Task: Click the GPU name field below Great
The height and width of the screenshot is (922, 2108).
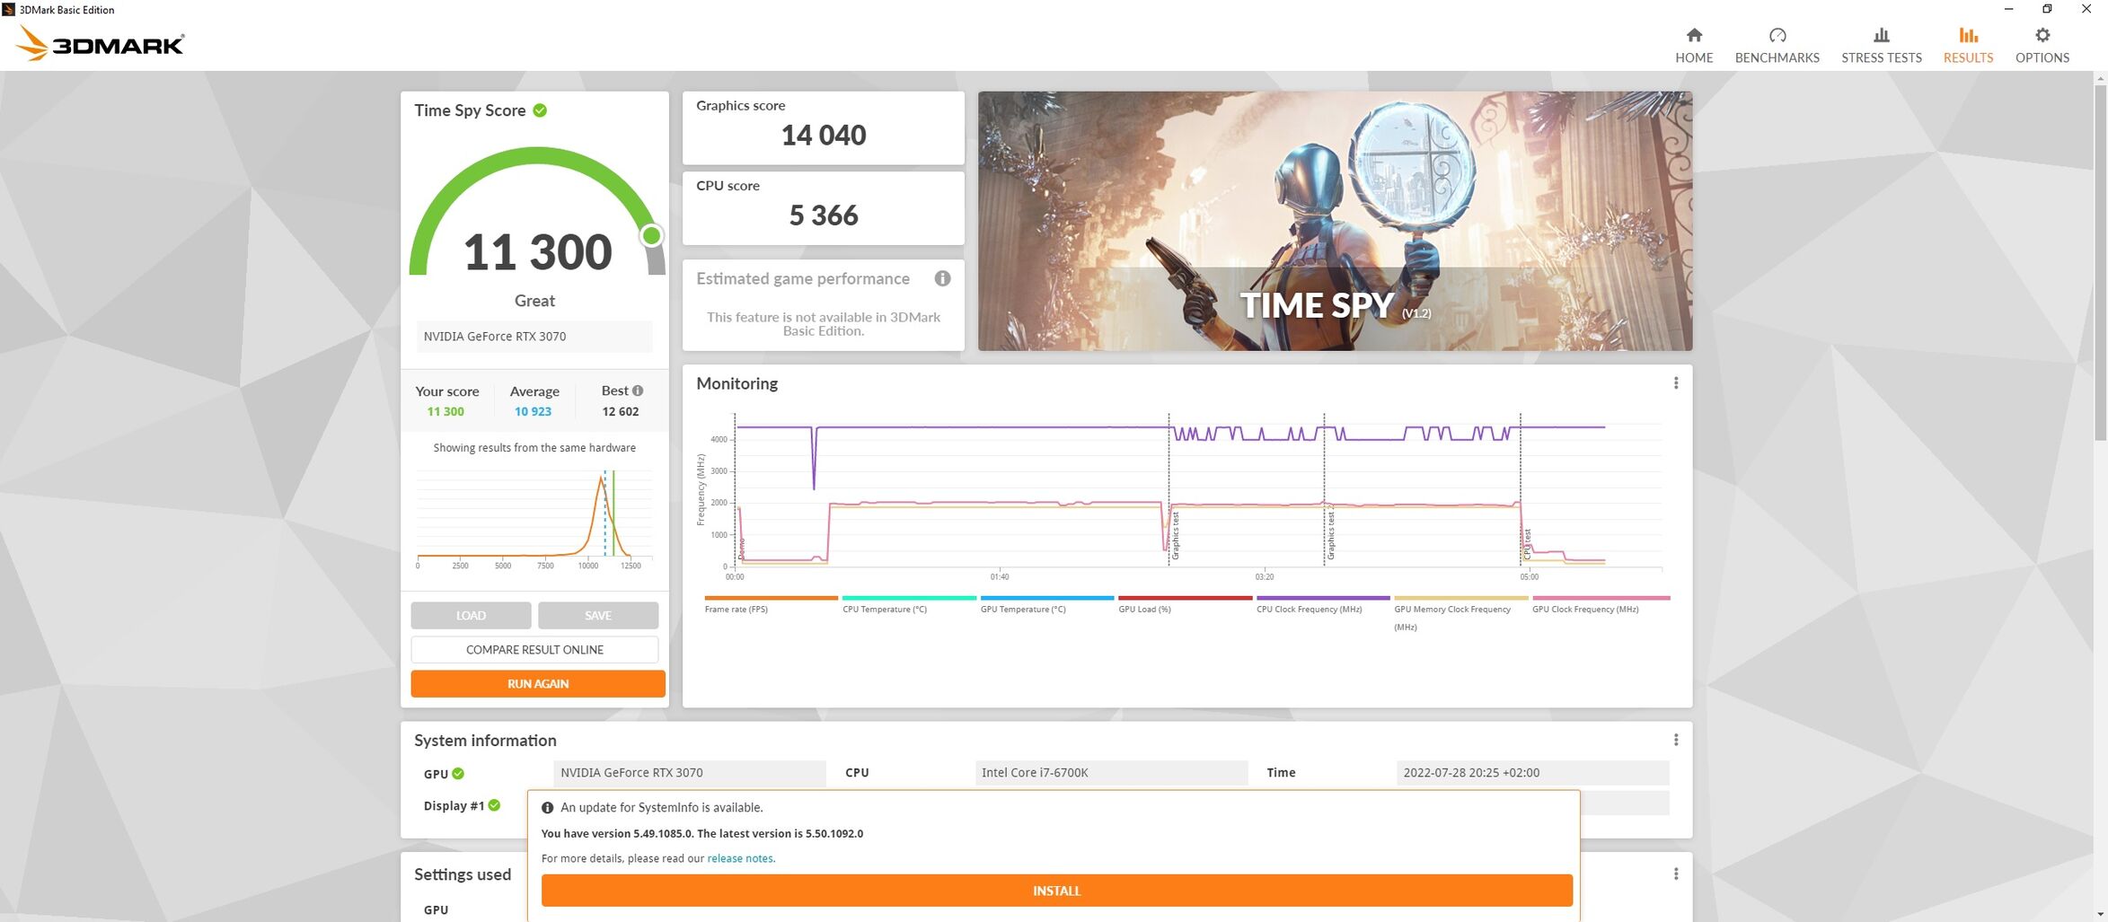Action: [x=534, y=337]
